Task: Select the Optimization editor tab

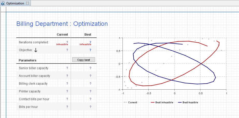Action: pos(15,3)
